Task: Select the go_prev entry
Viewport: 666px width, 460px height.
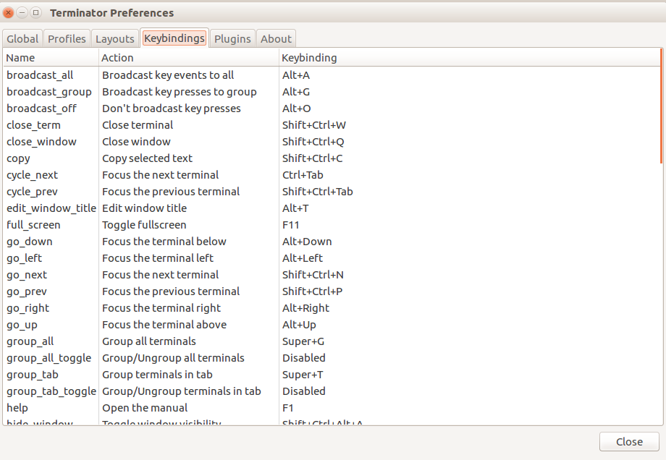Action: [26, 291]
